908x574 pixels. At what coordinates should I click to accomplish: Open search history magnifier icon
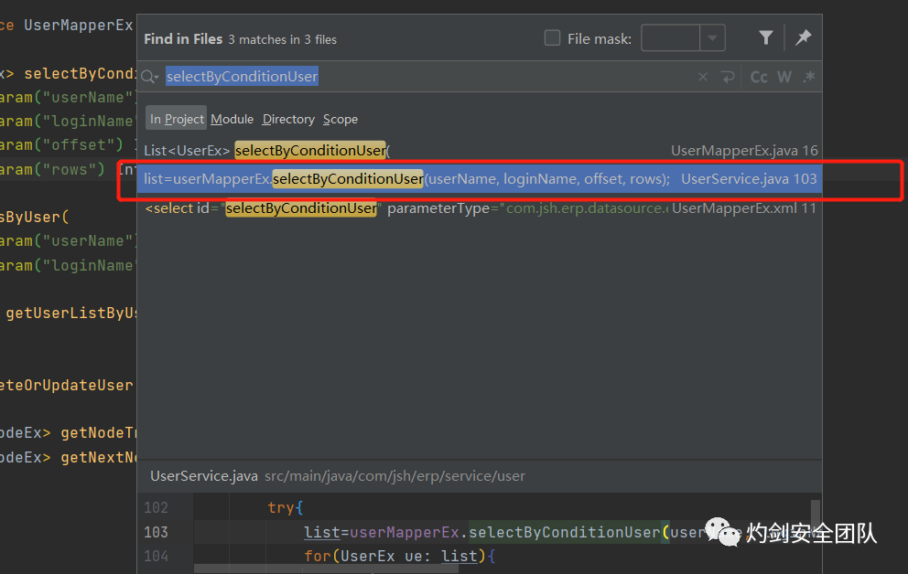pyautogui.click(x=149, y=76)
